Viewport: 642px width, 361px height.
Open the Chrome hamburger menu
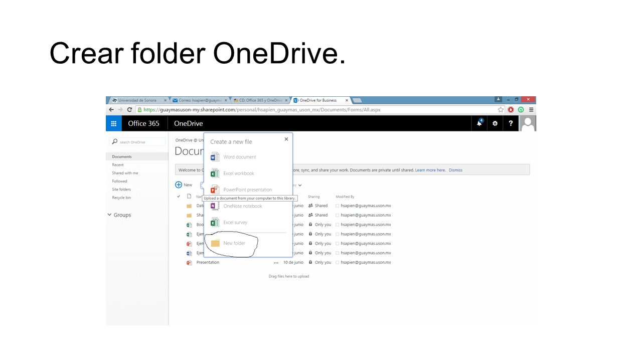[531, 109]
